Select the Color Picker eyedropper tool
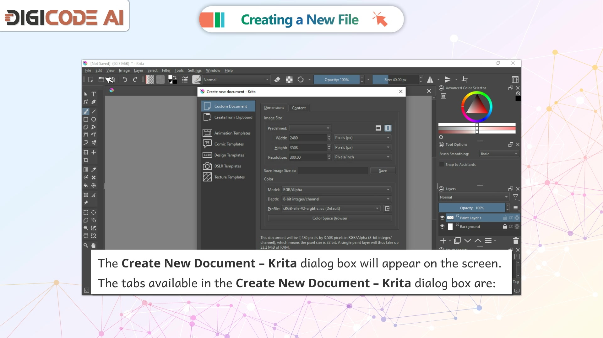 tap(94, 170)
